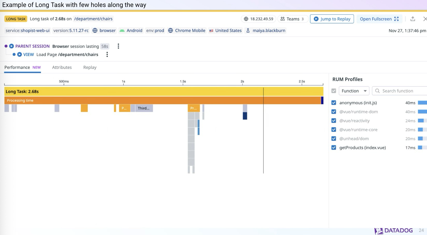427x235 pixels.
Task: Uncheck the anonymous (init.js) profile checkbox
Action: point(334,103)
